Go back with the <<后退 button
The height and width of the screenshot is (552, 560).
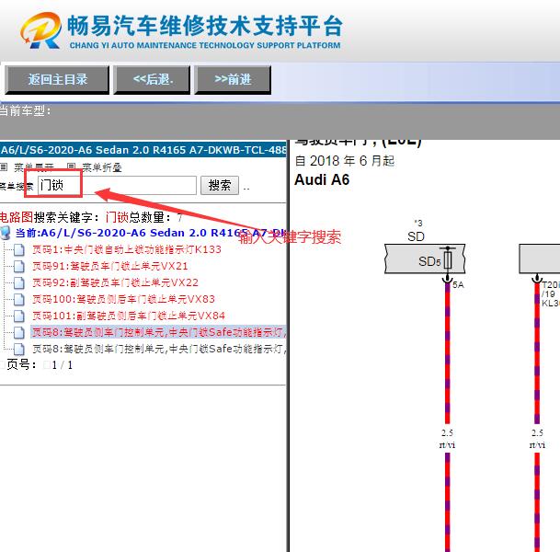[152, 80]
